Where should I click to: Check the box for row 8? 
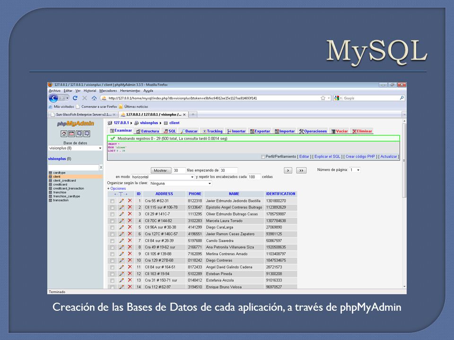(112, 247)
